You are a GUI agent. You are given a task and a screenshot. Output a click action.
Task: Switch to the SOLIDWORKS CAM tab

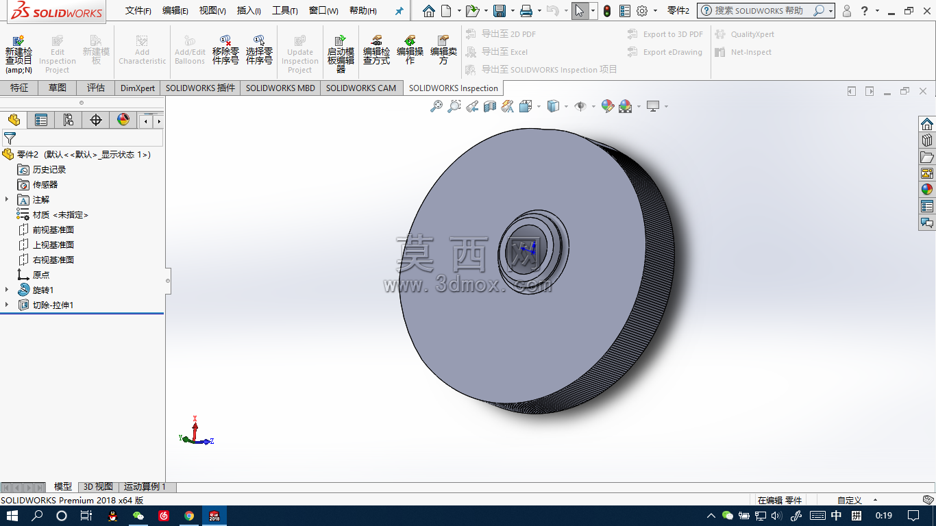click(361, 88)
